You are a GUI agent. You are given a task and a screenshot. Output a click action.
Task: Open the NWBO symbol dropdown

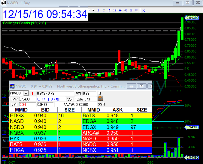(x=26, y=93)
